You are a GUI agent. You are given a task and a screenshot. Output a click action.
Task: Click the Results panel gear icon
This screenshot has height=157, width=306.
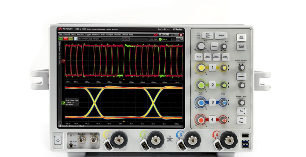(x=60, y=126)
